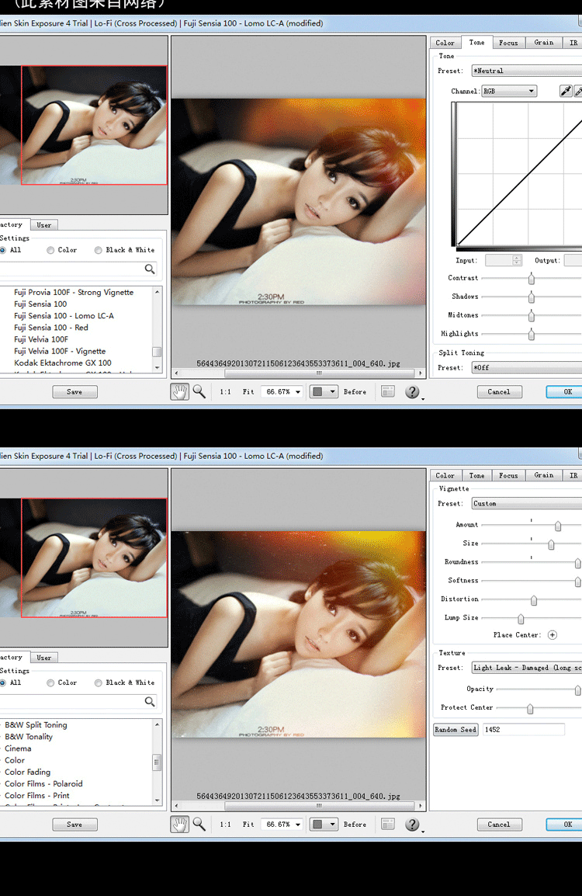Click Fit in the Tone window toolbar
The image size is (582, 896).
(248, 392)
